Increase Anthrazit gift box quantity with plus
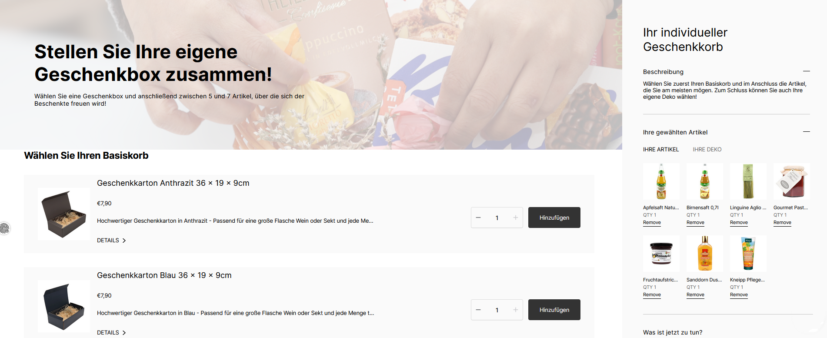Screen dimensions: 827x338 point(515,218)
